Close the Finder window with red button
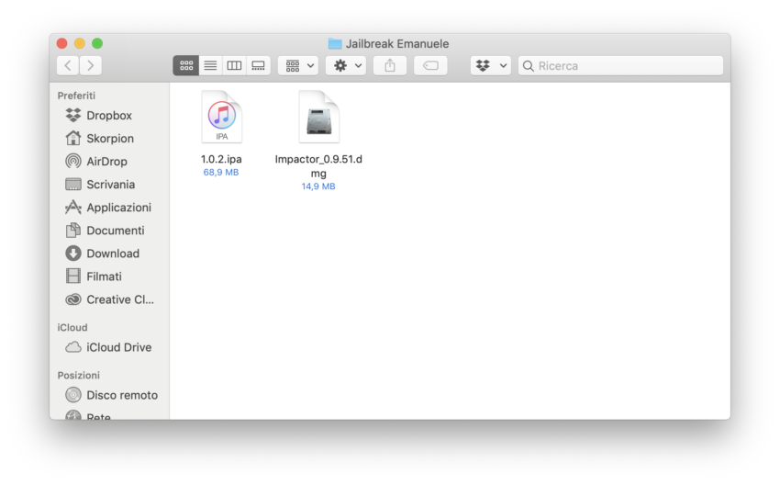The image size is (780, 485). click(x=61, y=43)
